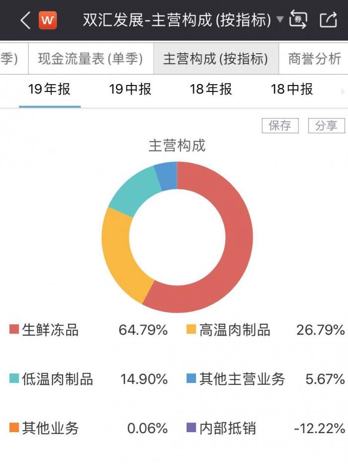Open the orange W app logo

48,20
